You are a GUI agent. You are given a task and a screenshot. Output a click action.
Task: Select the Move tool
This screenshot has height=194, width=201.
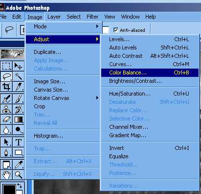[18, 66]
